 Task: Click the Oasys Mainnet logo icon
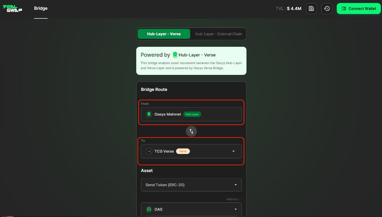coord(149,114)
